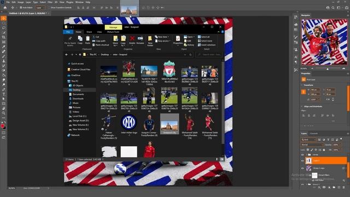Open the Photoshop Window menu

pyautogui.click(x=79, y=2)
